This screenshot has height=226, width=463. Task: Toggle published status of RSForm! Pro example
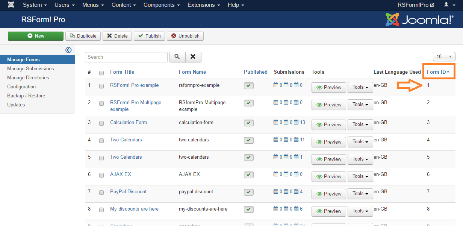tap(249, 86)
